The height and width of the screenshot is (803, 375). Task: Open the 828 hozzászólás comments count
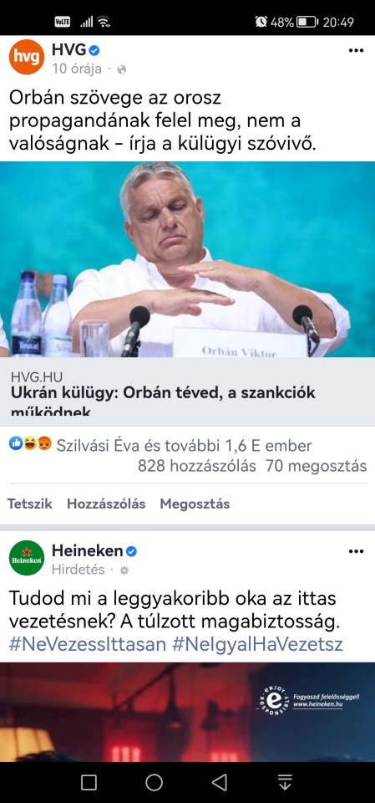[196, 466]
